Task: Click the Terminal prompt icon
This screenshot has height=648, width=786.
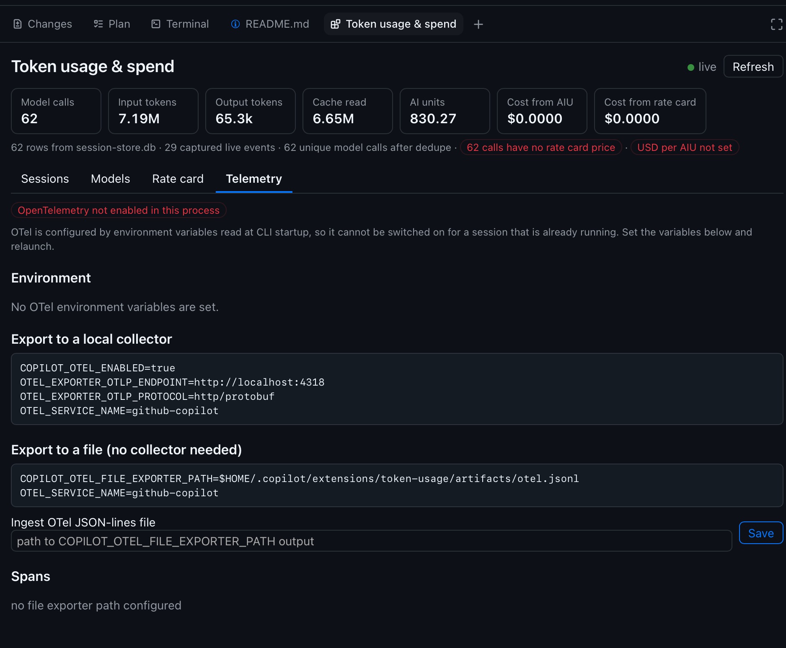Action: pos(156,24)
